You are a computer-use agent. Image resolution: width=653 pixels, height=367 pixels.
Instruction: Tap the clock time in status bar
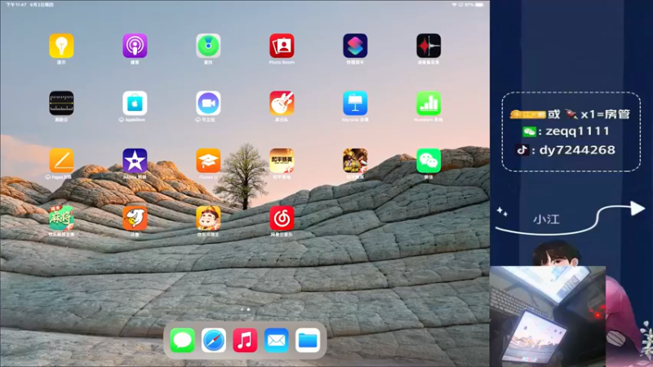click(x=16, y=5)
